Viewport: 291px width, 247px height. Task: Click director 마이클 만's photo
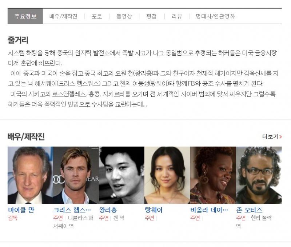[x=30, y=175]
